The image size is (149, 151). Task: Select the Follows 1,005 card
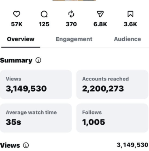[x=112, y=118]
